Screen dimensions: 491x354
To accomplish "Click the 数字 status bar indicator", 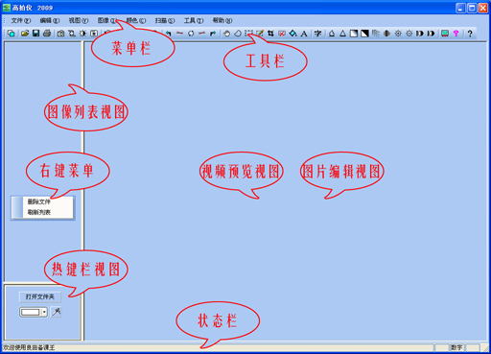I will [456, 347].
